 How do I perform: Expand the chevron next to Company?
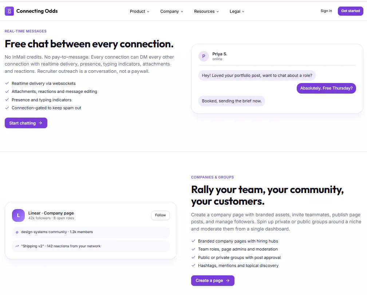[x=182, y=12]
